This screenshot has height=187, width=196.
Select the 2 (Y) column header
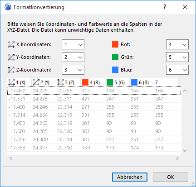click(44, 82)
